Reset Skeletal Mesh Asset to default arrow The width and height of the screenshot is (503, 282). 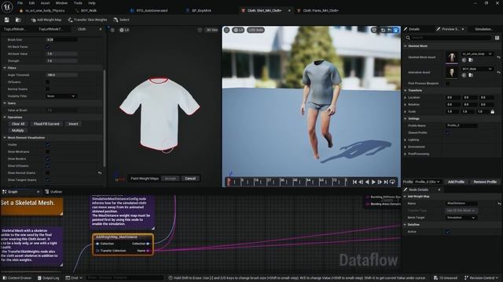tap(499, 57)
